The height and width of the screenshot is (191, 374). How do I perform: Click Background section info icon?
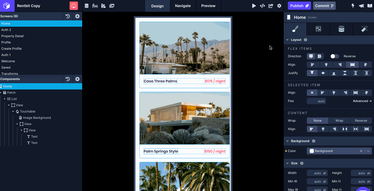[313, 141]
